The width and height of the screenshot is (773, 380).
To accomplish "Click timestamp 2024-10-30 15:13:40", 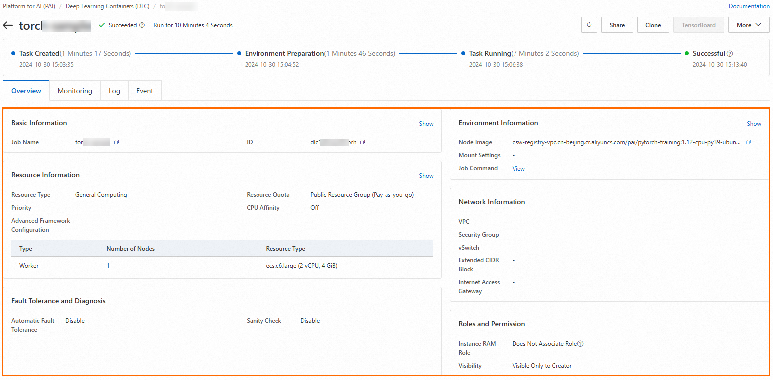I will (720, 65).
